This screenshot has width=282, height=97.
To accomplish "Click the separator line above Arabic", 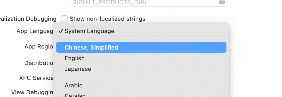I will pos(141,77).
